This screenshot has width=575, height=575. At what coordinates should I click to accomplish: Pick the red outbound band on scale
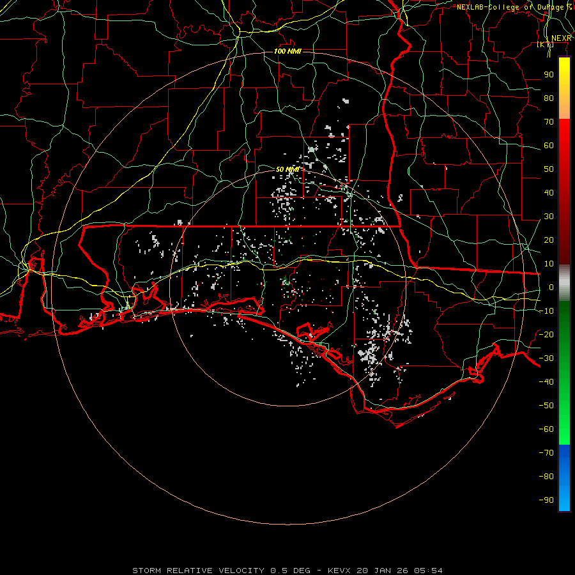(564, 192)
